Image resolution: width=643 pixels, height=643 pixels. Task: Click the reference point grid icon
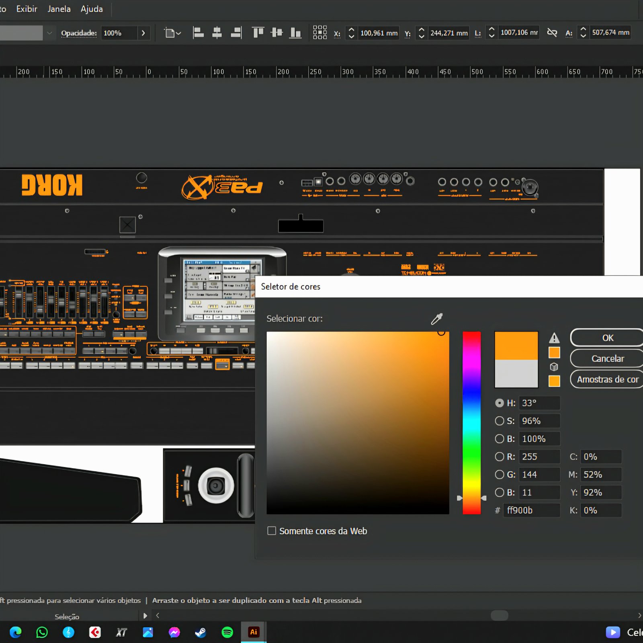(320, 33)
